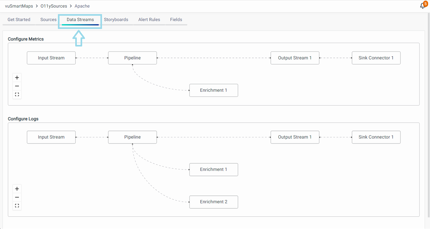This screenshot has height=229, width=430.
Task: Click Enrichment 2 node in Configure Logs
Action: coord(214,202)
